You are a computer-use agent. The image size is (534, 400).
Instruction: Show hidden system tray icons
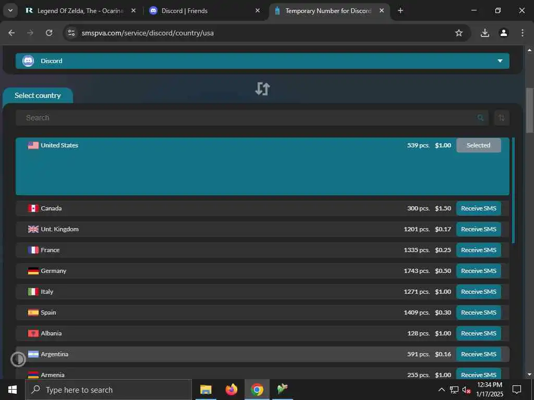tap(441, 390)
